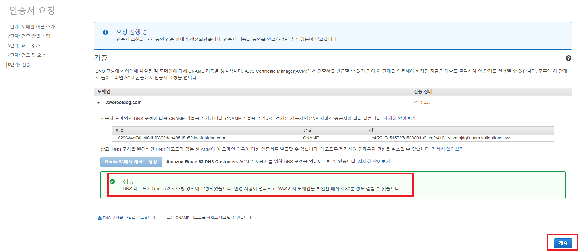The height and width of the screenshot is (252, 580).
Task: Open step 3 add tags step
Action: coord(24,46)
